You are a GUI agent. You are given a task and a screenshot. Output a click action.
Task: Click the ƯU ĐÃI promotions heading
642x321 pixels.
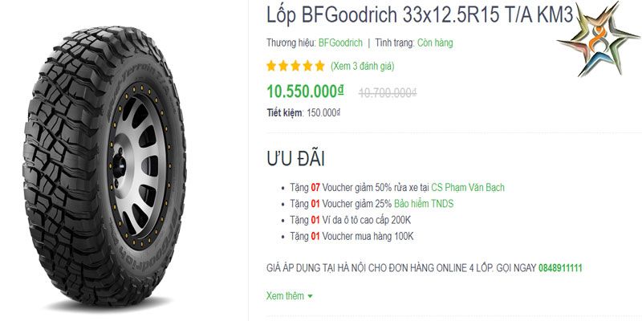[x=295, y=159]
